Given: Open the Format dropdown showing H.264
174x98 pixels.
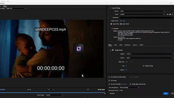Looking at the screenshot, I should click(142, 11).
